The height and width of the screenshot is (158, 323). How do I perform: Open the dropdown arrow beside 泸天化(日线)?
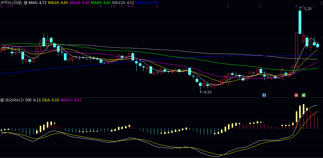[x=26, y=3]
